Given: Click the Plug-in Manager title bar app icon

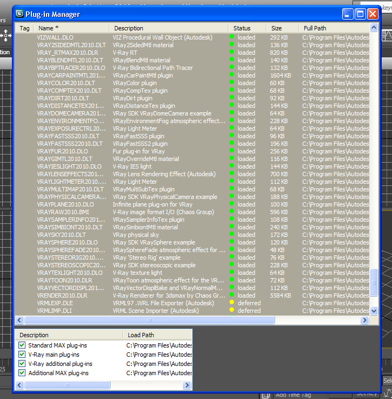Looking at the screenshot, I should (19, 14).
